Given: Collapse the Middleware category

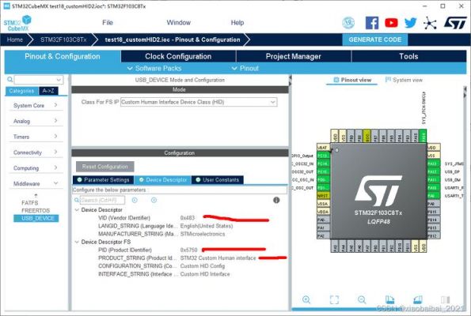Looking at the screenshot, I should click(x=36, y=183).
